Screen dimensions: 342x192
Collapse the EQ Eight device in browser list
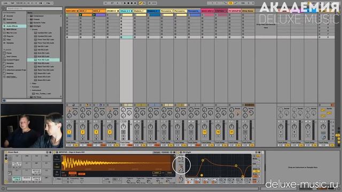(x=28, y=26)
